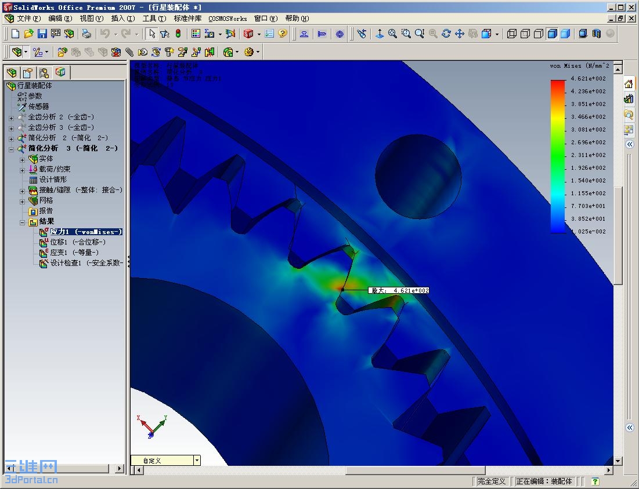
Task: Select the 应力1 (-vonMises-) result
Action: click(85, 232)
